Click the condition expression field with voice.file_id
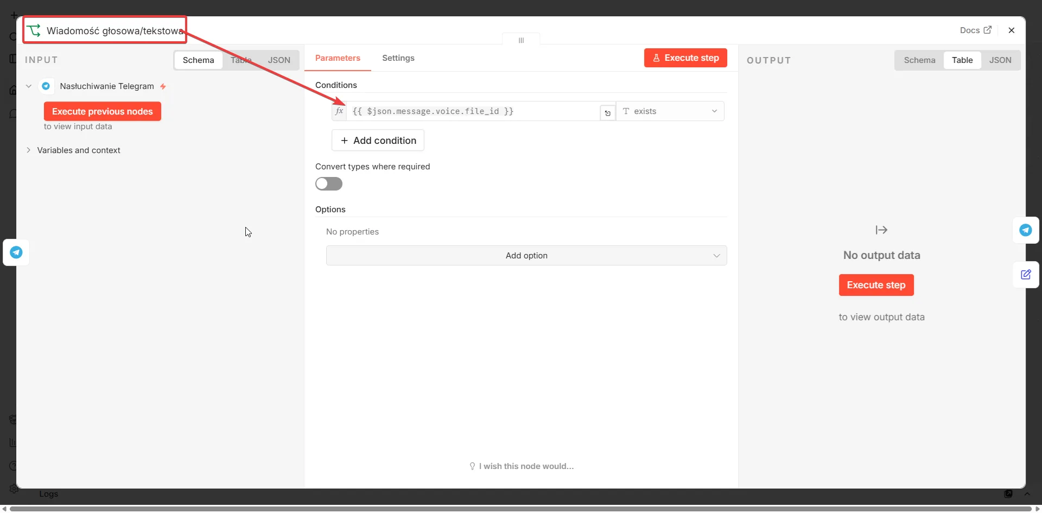The width and height of the screenshot is (1042, 513). (473, 111)
